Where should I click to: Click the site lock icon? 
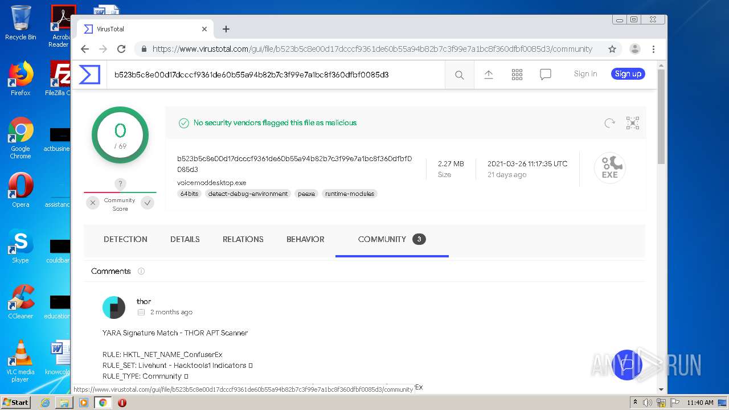(x=144, y=49)
